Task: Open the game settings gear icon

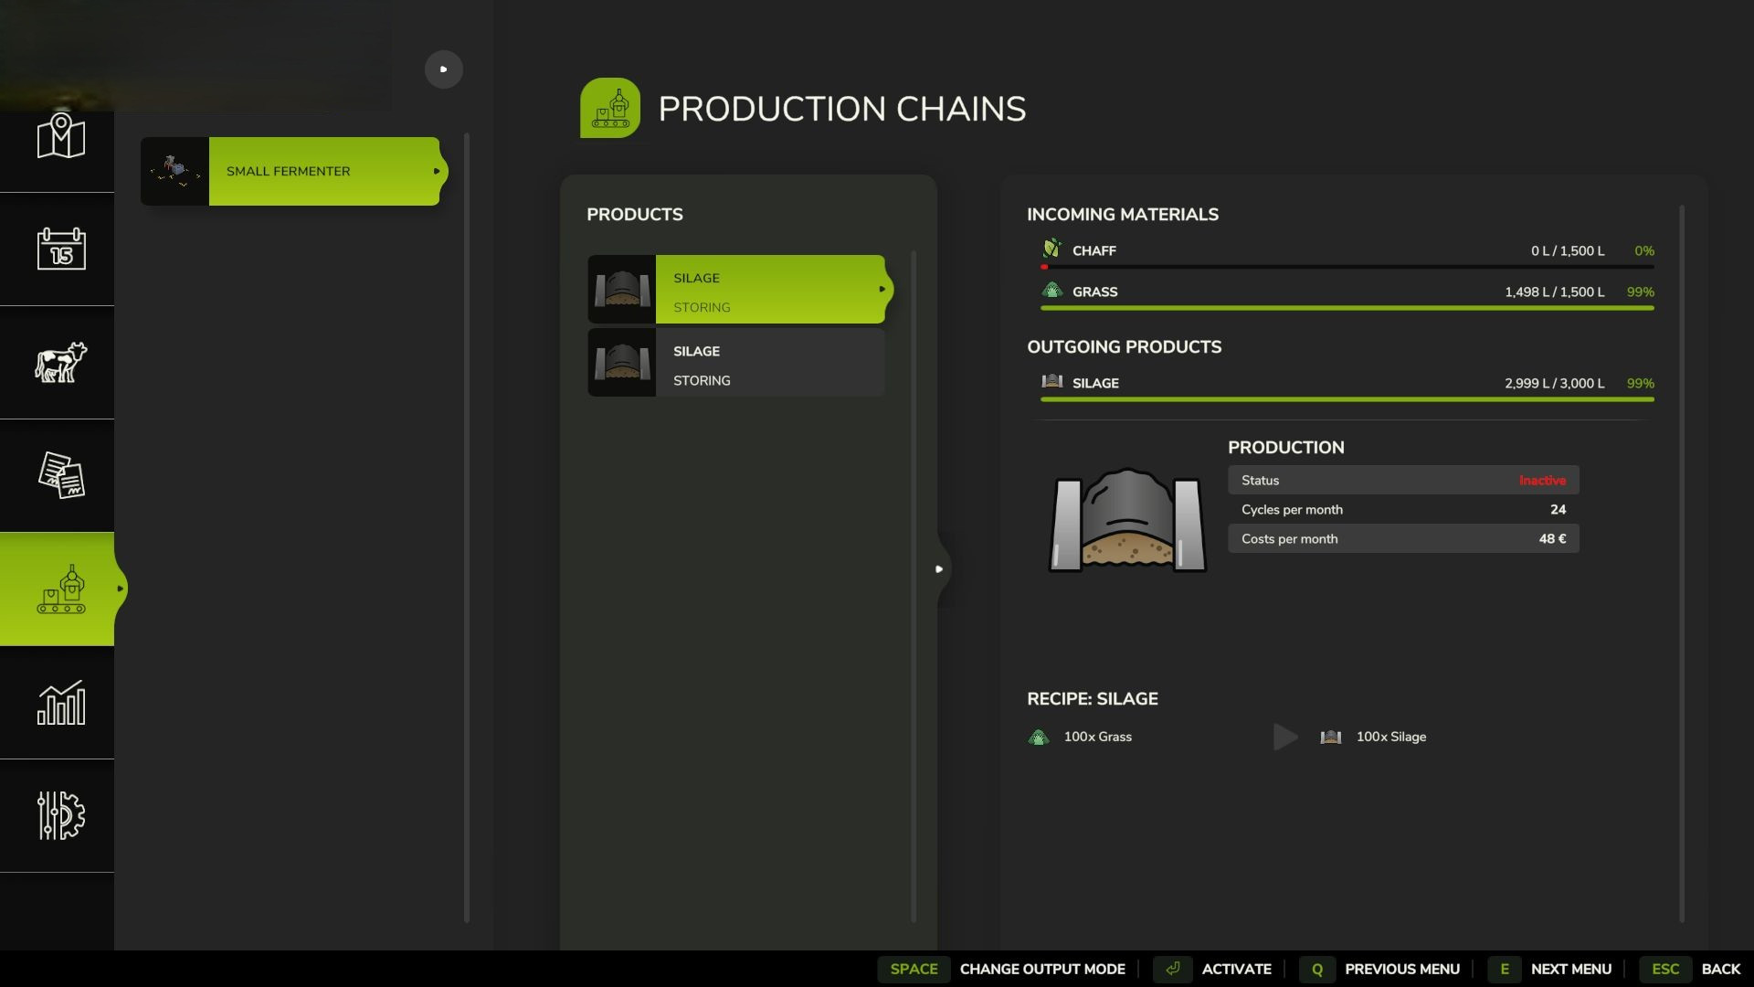Action: (60, 815)
